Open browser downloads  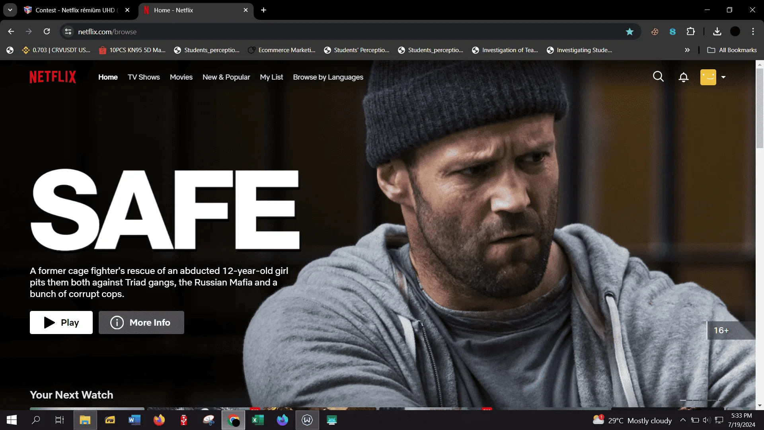tap(717, 31)
